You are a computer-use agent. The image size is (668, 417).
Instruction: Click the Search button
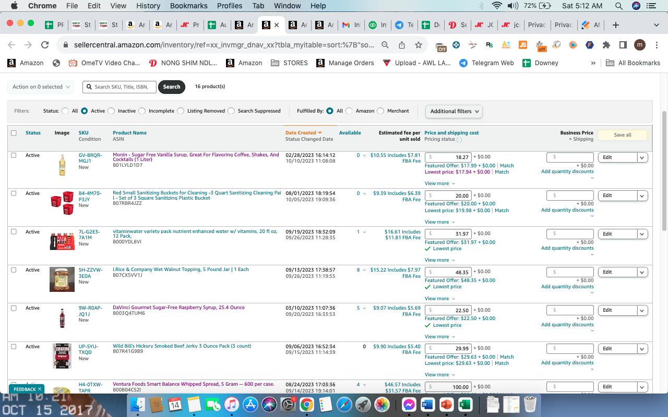tap(172, 87)
